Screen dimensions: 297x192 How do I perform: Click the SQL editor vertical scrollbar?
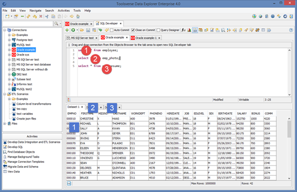(289, 72)
